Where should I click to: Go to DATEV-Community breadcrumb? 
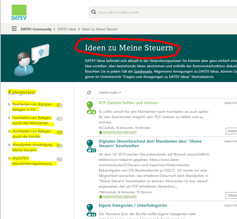tap(36, 29)
